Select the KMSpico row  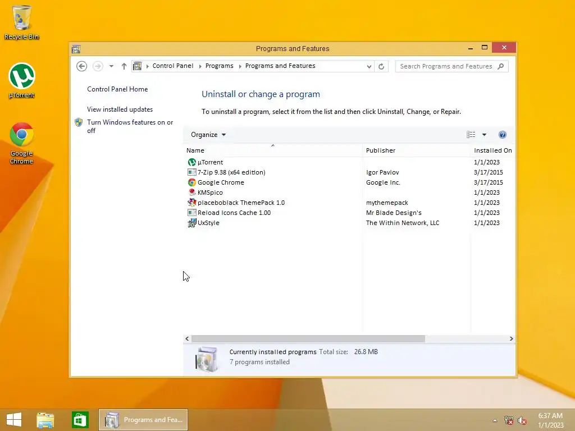[349, 192]
